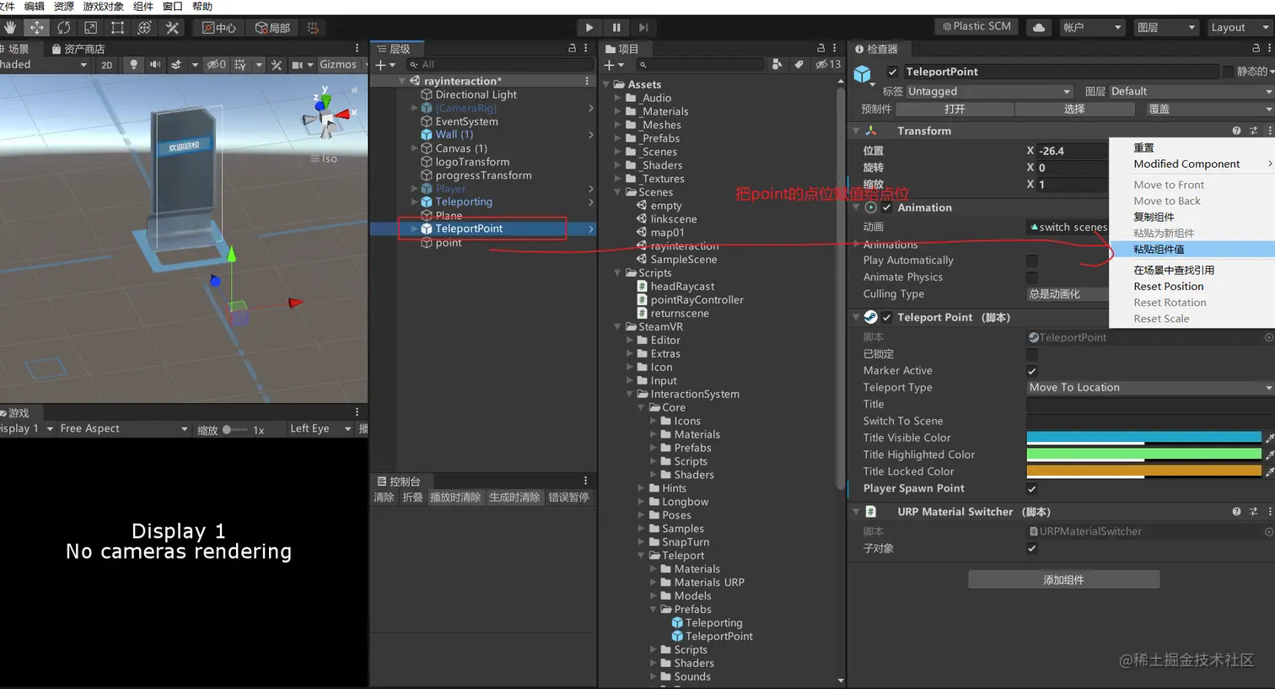The height and width of the screenshot is (689, 1275).
Task: Toggle the 已锁定 checkbox
Action: pos(1031,354)
